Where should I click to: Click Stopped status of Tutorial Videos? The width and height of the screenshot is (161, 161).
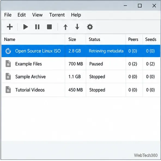click(97, 90)
